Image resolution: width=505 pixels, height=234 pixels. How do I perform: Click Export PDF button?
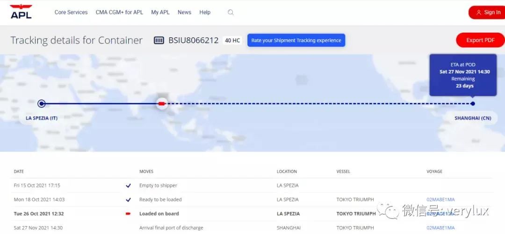[480, 40]
